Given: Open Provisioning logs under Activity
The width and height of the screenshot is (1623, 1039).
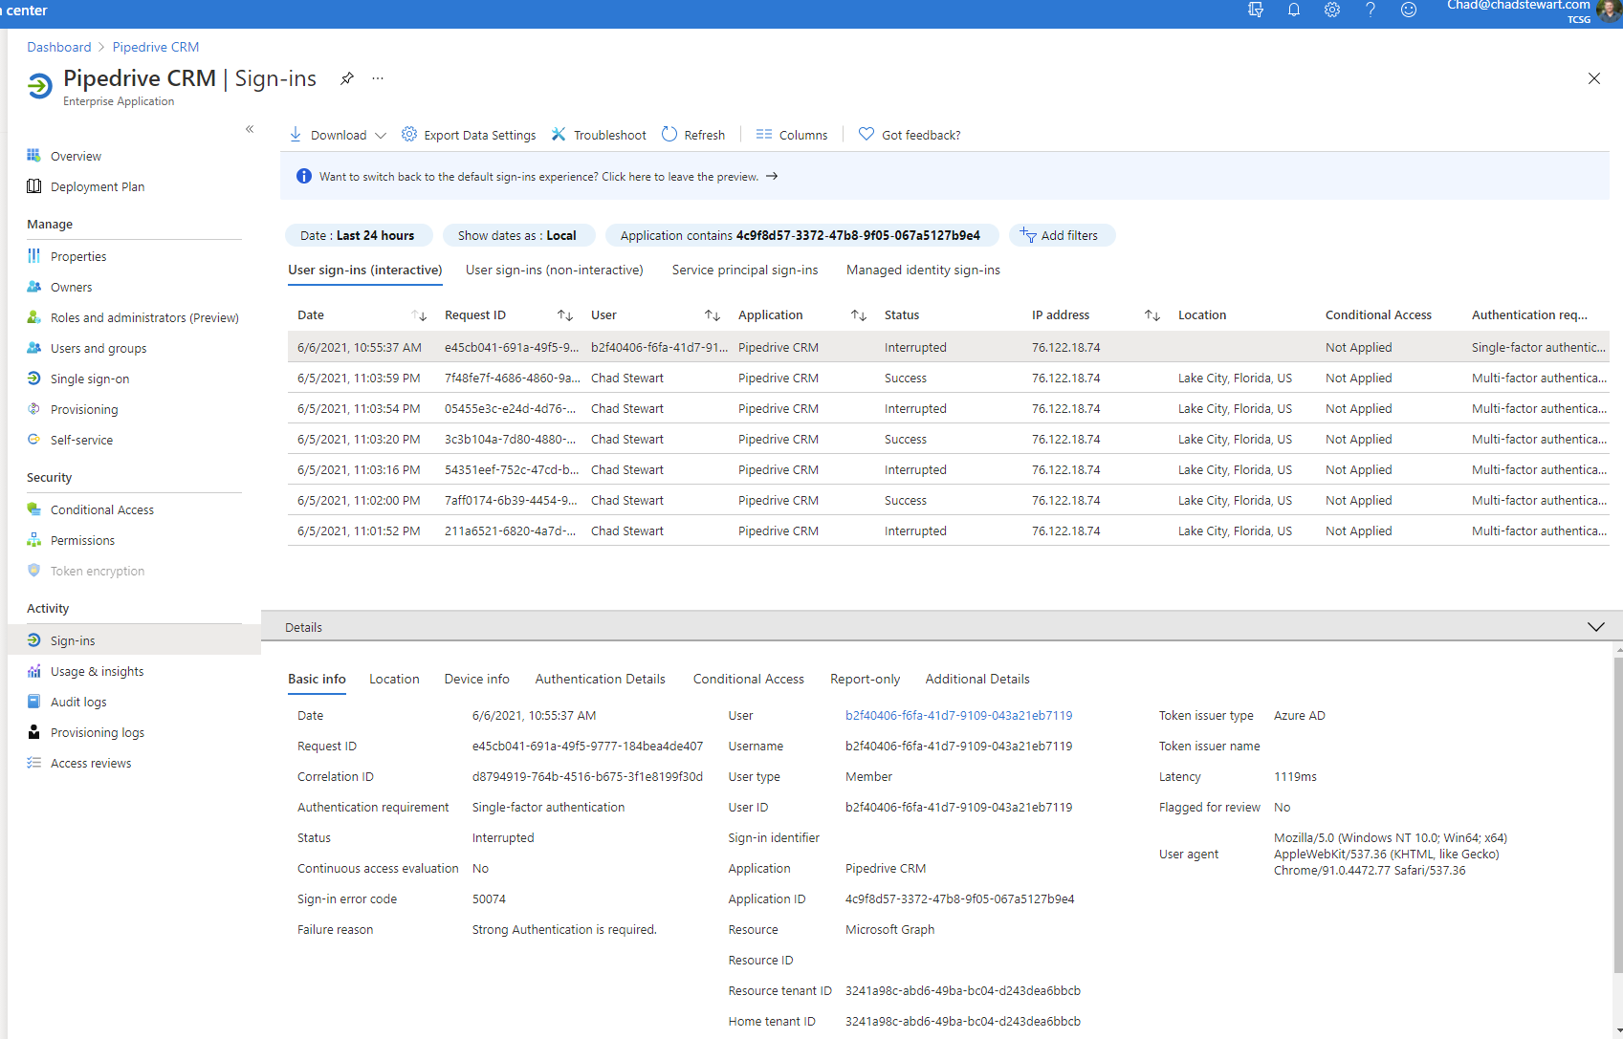Looking at the screenshot, I should 97,733.
